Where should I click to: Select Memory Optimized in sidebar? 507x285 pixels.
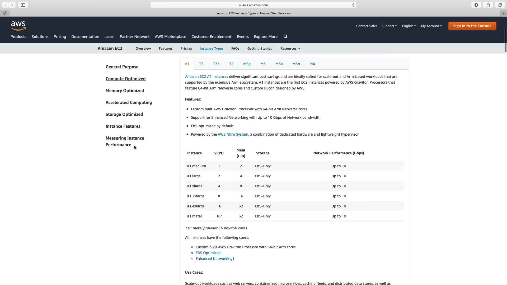click(x=125, y=91)
